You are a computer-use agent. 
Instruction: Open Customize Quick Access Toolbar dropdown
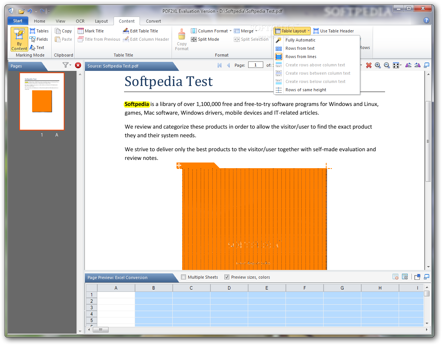49,12
